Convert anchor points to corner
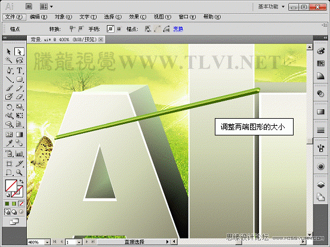 tap(72, 29)
